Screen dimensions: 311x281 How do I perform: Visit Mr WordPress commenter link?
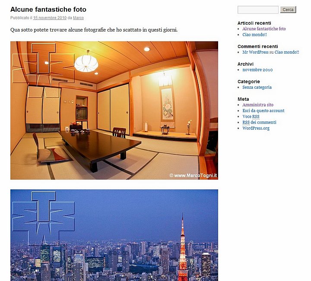[255, 52]
